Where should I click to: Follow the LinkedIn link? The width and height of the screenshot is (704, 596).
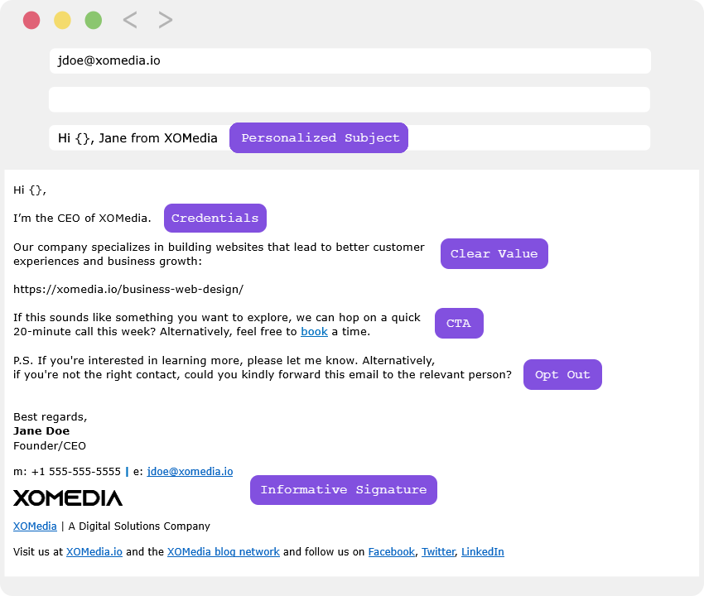coord(483,551)
